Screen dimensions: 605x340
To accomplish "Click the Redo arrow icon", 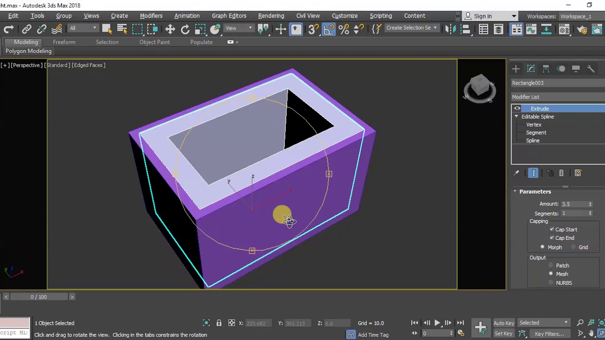I will point(9,29).
